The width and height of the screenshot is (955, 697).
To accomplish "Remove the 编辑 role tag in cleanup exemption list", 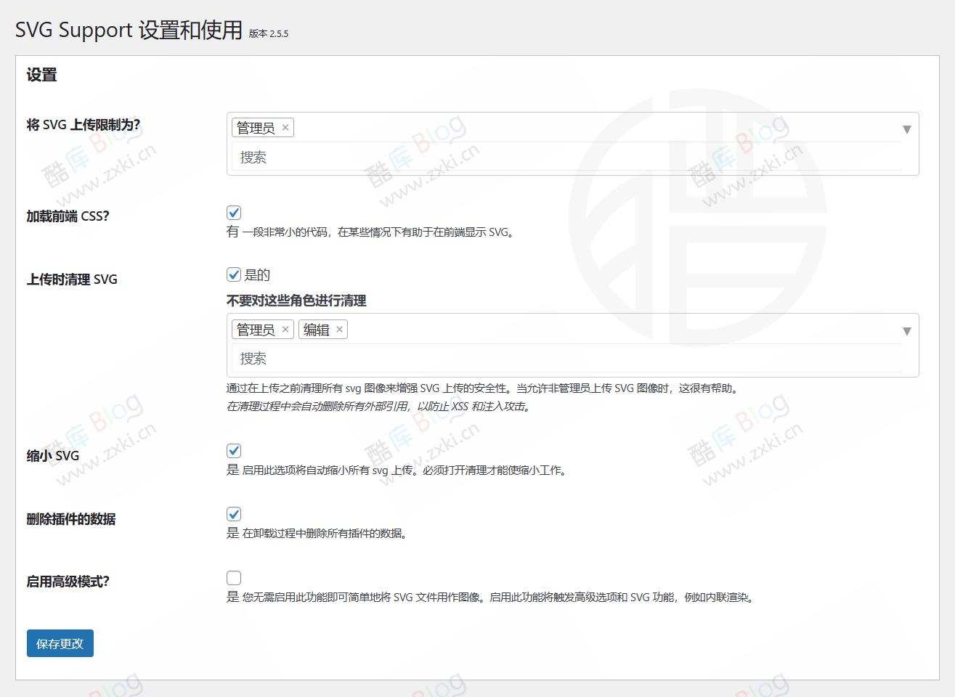I will point(341,329).
